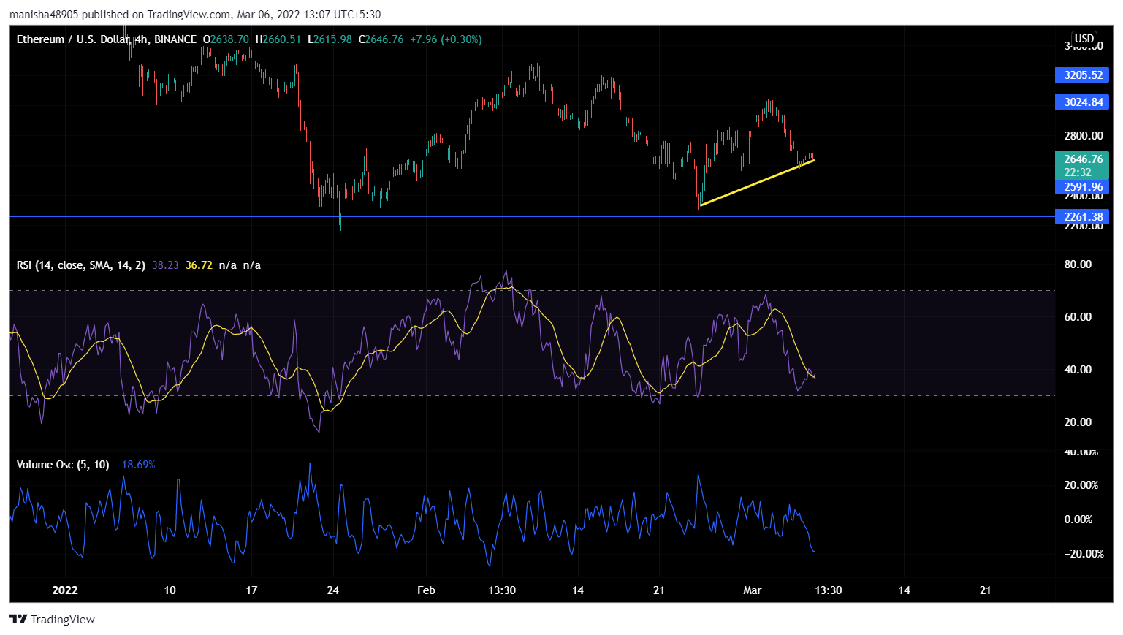Click the Feb marker on time axis
The width and height of the screenshot is (1123, 635).
[x=426, y=590]
